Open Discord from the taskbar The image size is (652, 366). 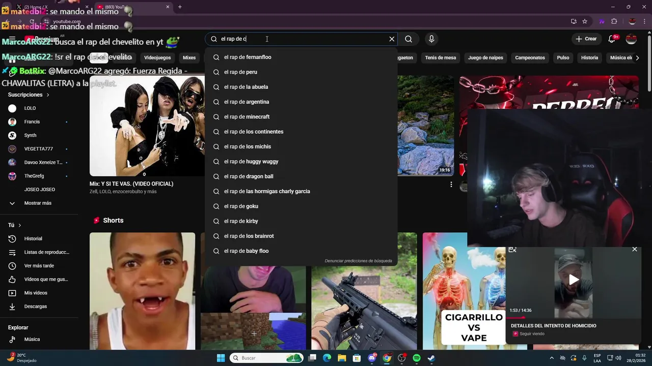click(x=372, y=358)
